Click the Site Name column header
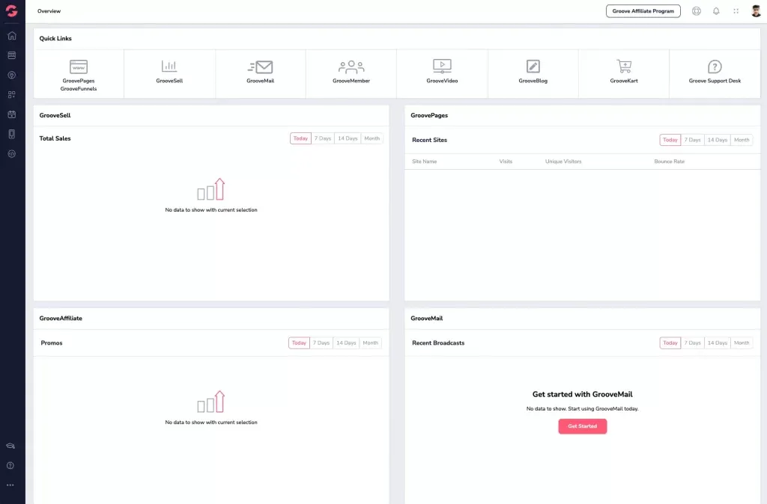The width and height of the screenshot is (767, 504). pyautogui.click(x=424, y=162)
